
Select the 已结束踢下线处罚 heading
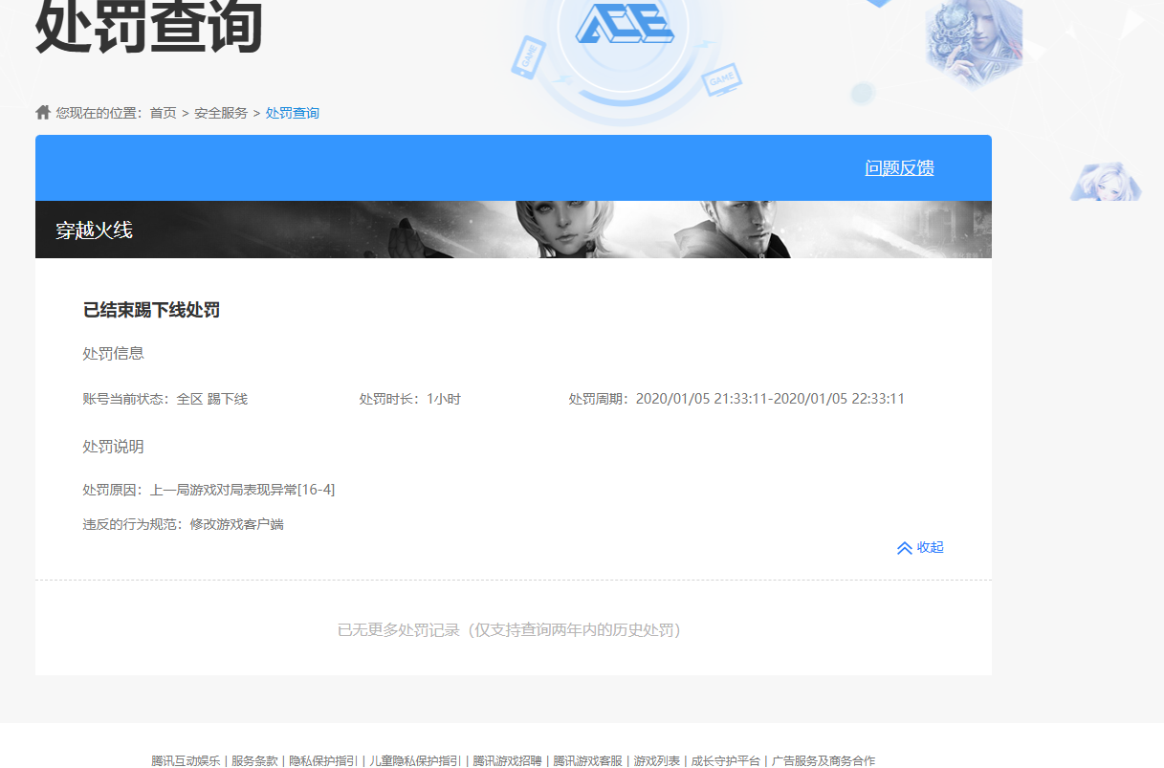[x=151, y=310]
